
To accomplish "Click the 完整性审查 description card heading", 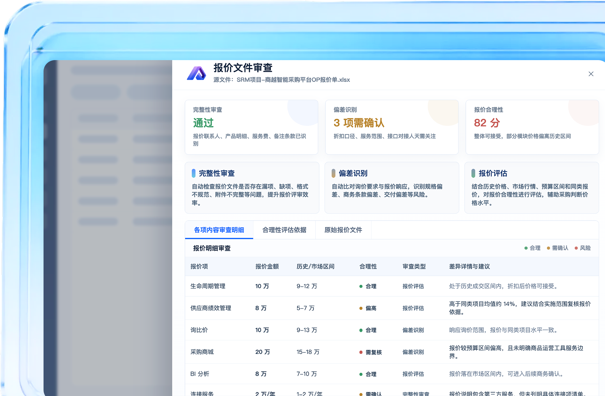I will pos(217,173).
